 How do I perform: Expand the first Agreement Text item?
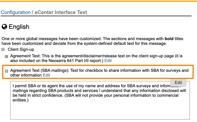pyautogui.click(x=7, y=56)
